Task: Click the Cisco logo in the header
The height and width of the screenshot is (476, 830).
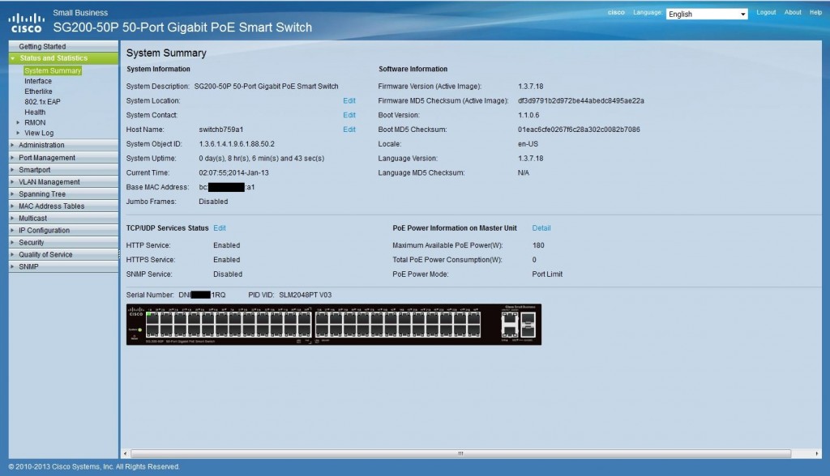Action: pyautogui.click(x=27, y=23)
